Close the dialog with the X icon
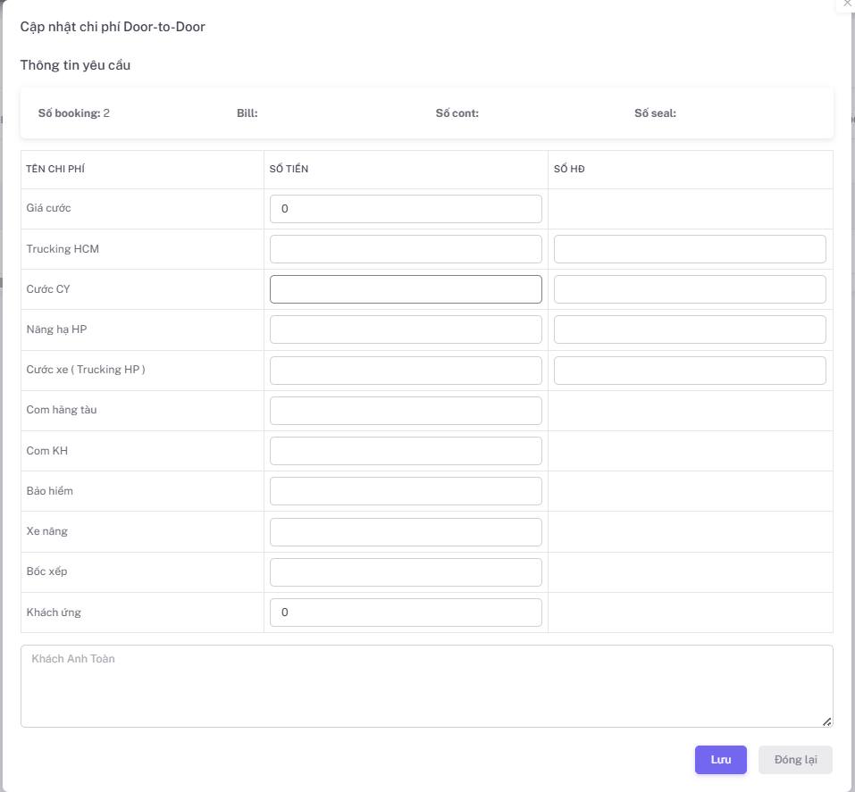The height and width of the screenshot is (792, 855). click(x=847, y=4)
